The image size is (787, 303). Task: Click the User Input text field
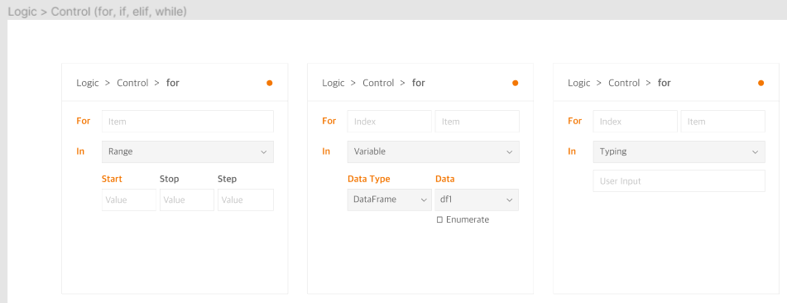pyautogui.click(x=679, y=181)
